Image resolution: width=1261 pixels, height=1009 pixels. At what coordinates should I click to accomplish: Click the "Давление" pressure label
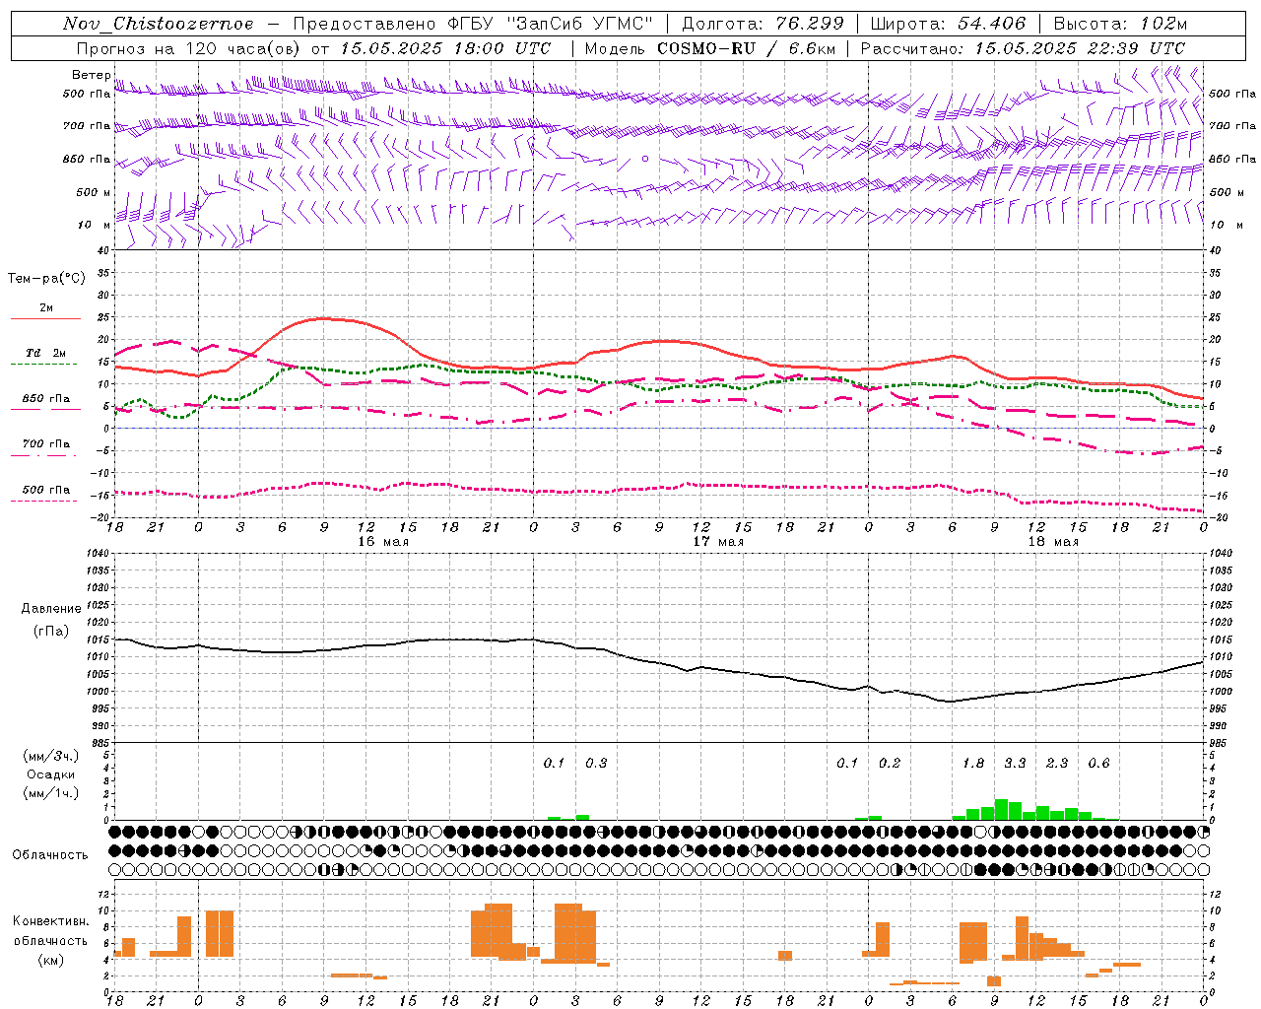point(51,609)
